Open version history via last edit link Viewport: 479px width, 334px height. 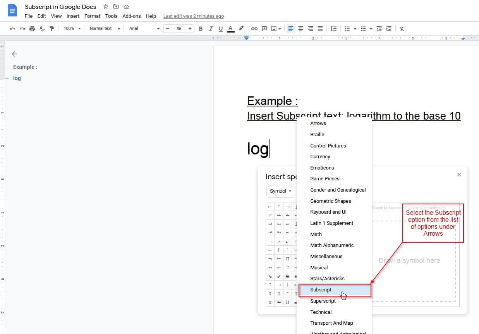[x=194, y=16]
